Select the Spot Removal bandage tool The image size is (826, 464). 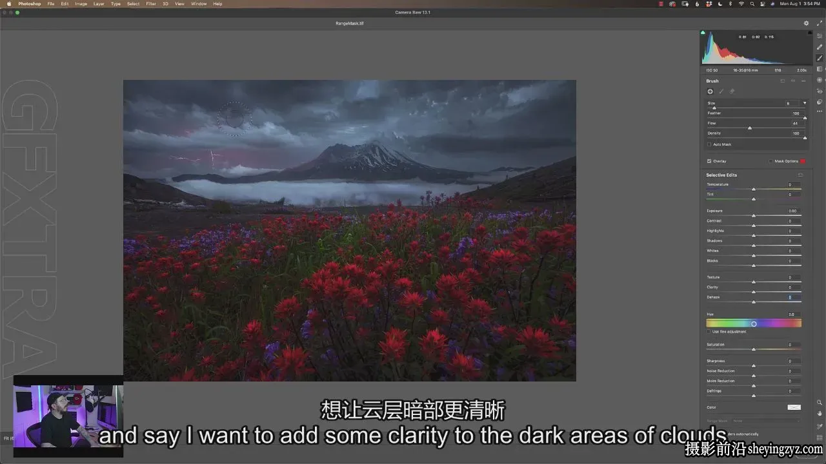point(820,47)
